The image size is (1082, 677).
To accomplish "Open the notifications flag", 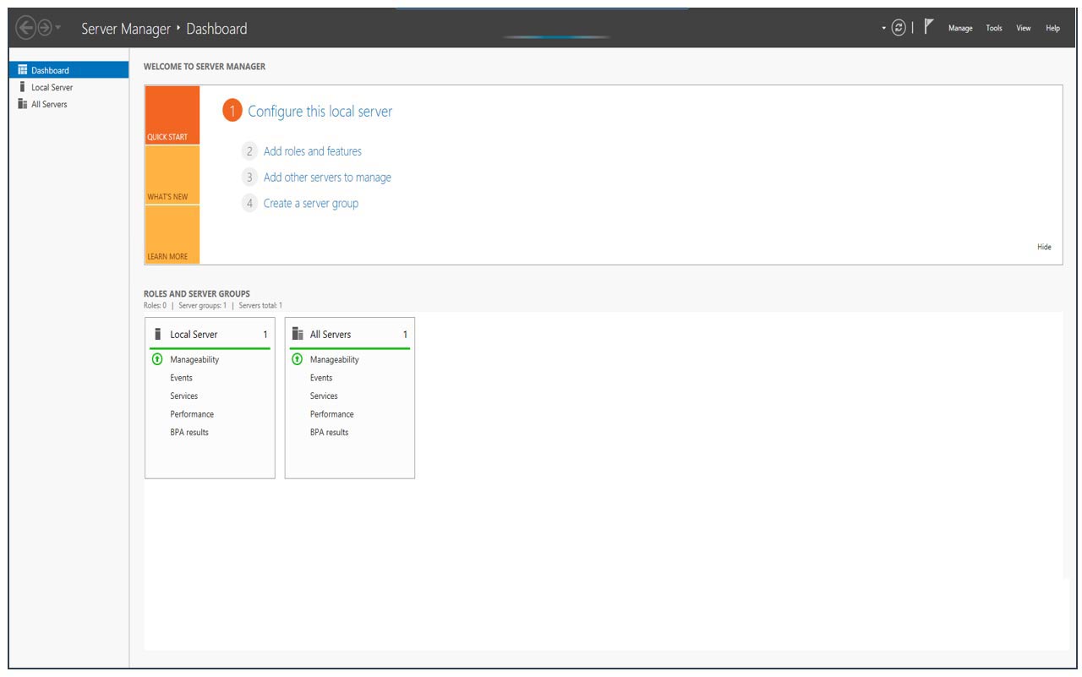I will 928,28.
